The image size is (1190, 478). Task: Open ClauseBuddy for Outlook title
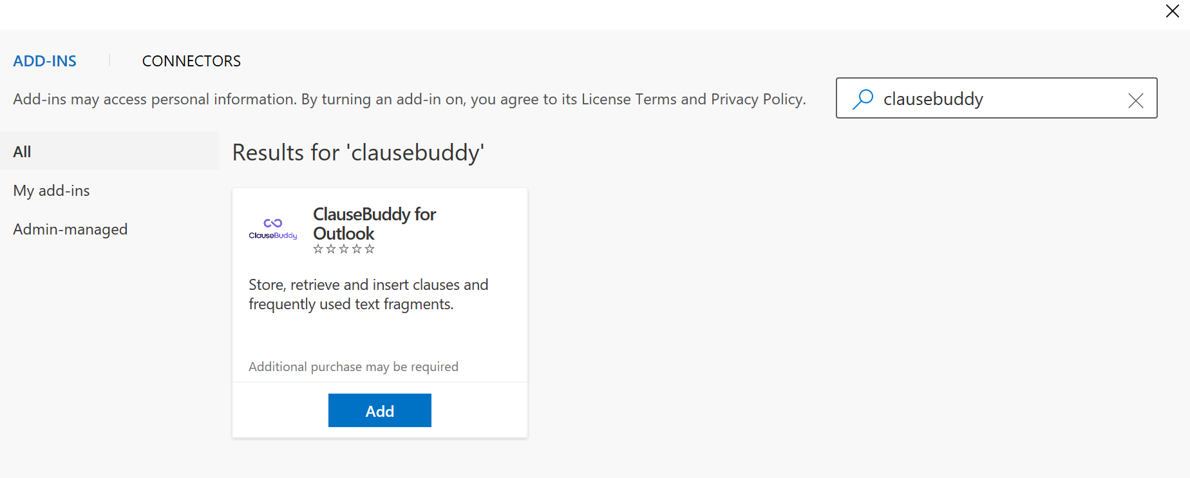tap(374, 224)
